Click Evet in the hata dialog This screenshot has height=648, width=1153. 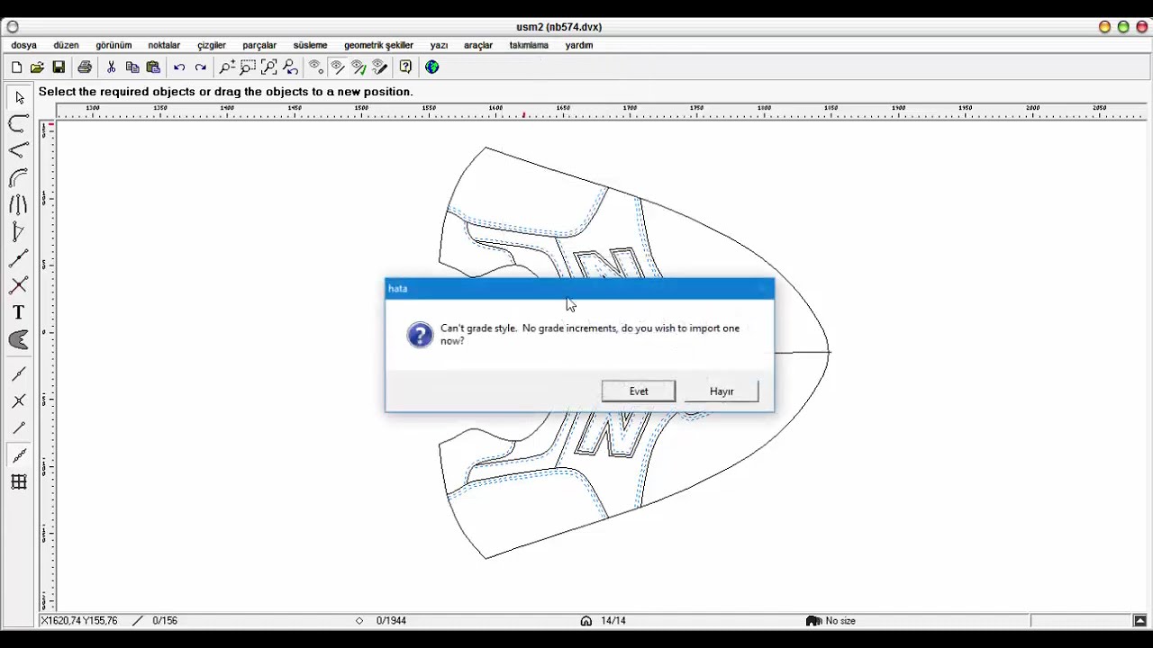639,391
